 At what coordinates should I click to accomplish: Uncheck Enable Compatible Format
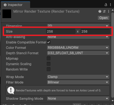[49, 42]
